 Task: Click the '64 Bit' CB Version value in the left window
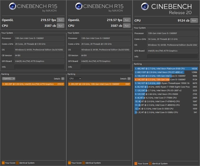39,56
